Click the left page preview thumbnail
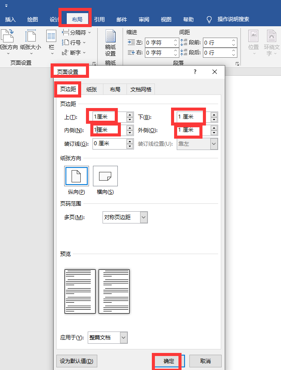 pyautogui.click(x=80, y=291)
